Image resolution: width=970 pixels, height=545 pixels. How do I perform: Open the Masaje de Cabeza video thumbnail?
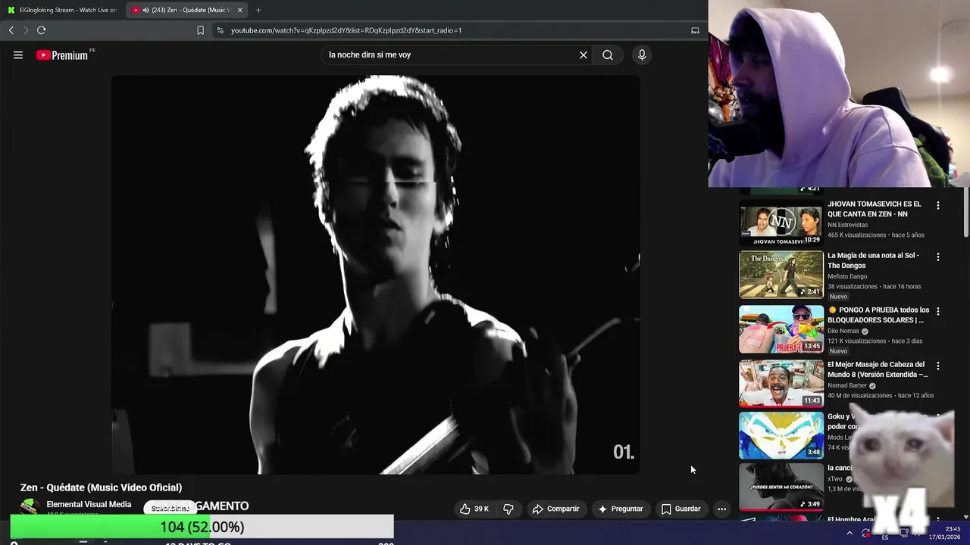781,384
